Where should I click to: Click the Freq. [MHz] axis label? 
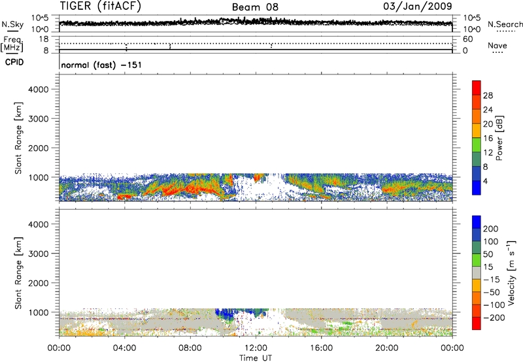tap(12, 44)
